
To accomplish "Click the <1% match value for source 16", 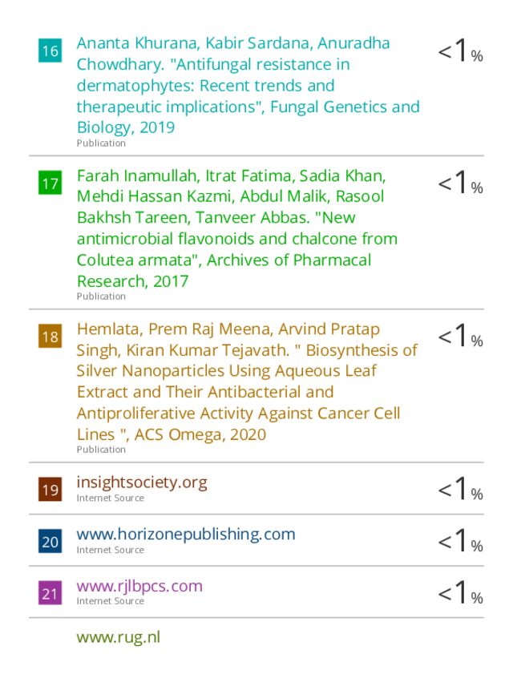I will coord(460,50).
